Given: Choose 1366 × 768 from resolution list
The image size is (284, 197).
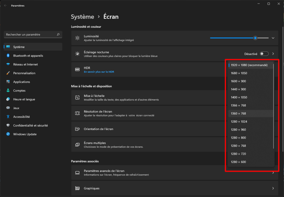Looking at the screenshot, I should pos(238,105).
